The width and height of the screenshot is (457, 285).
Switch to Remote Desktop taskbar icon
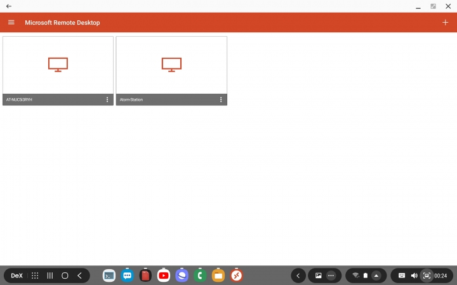pyautogui.click(x=236, y=275)
